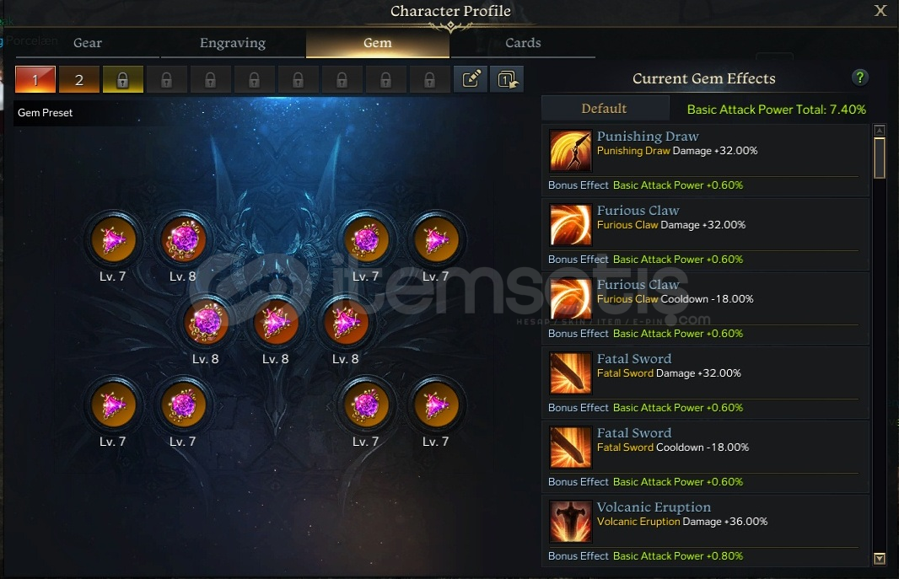Close the Character Profile window
This screenshot has width=899, height=579.
pyautogui.click(x=880, y=10)
